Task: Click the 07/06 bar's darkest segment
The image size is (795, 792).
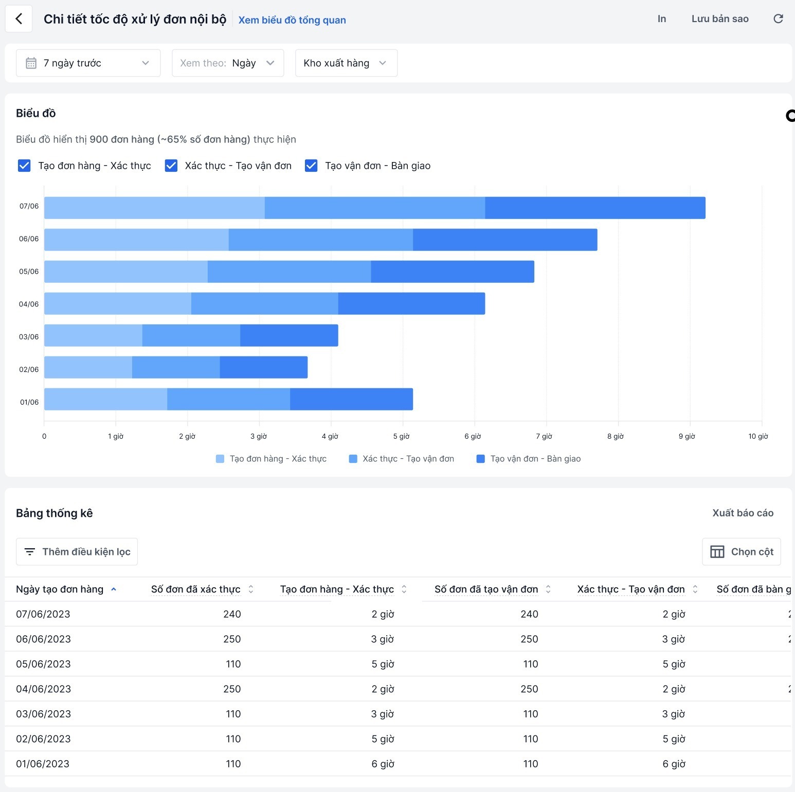Action: click(x=595, y=208)
